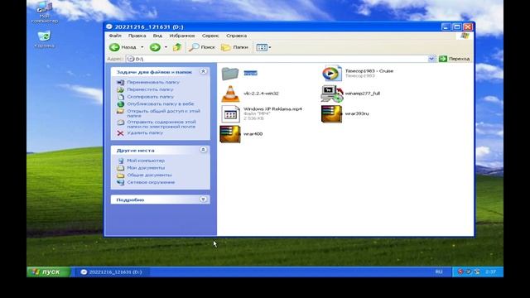Viewport: 530px width, 298px height.
Task: Open the Сервис menu
Action: coord(210,36)
